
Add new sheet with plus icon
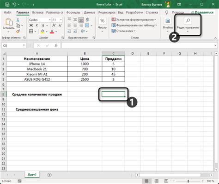49,175
